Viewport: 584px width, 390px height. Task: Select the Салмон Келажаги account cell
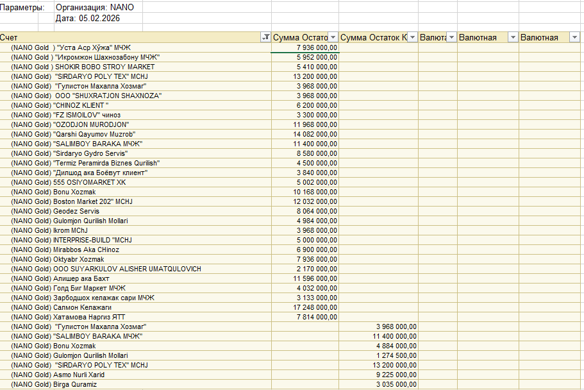pyautogui.click(x=135, y=308)
